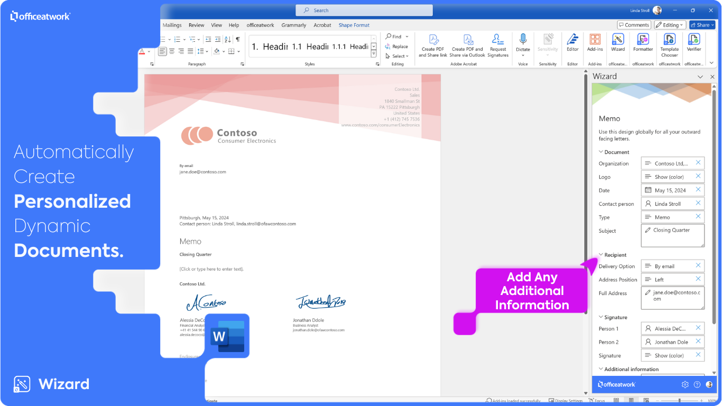
Task: Click the red Font Color button
Action: coord(142,51)
